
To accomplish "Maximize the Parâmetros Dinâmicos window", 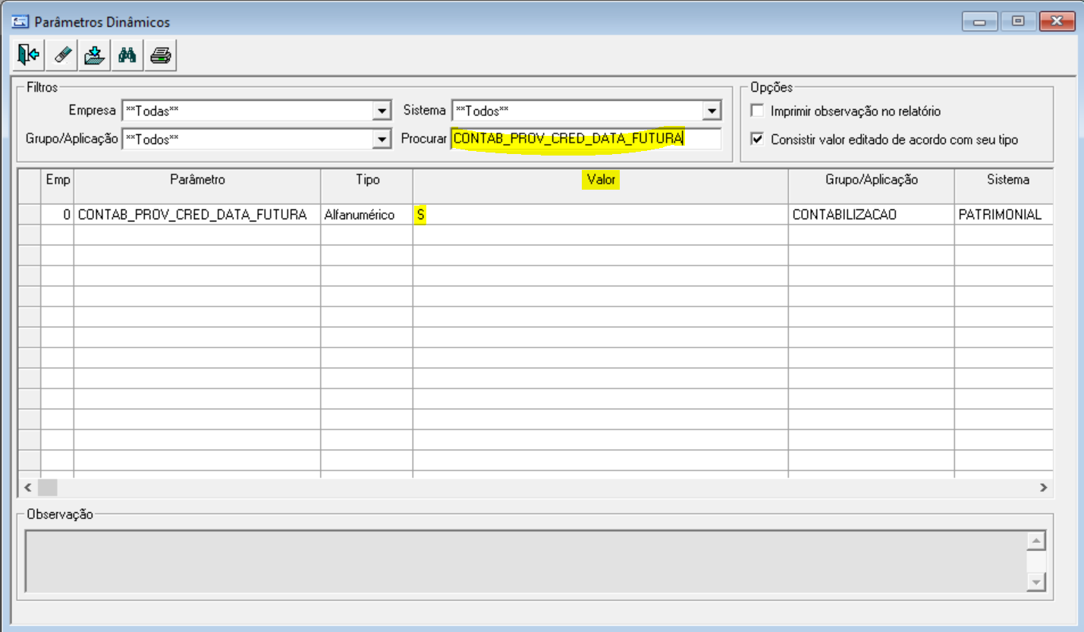I will pos(1018,22).
